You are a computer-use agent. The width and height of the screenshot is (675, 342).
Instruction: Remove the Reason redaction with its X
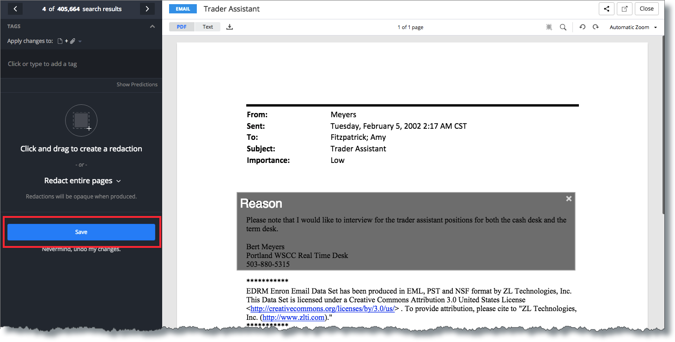pyautogui.click(x=569, y=198)
